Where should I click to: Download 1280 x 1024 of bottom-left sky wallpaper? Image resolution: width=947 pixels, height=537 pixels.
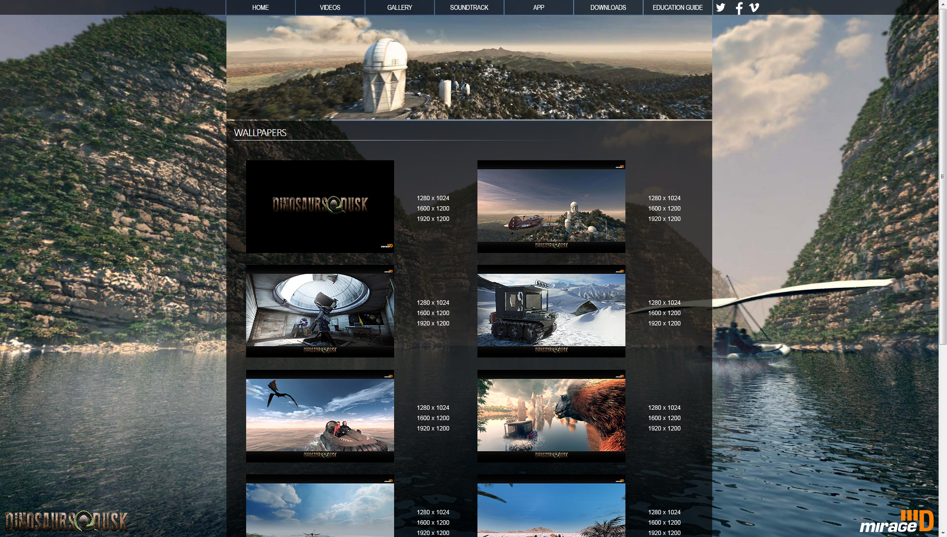[x=433, y=512]
